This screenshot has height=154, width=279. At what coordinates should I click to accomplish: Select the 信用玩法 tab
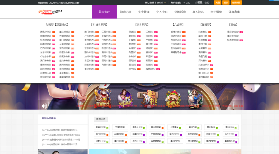(101, 119)
